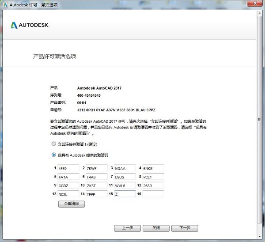Click activation code field 5 containing 4A1A
The image size is (265, 242).
pyautogui.click(x=68, y=177)
